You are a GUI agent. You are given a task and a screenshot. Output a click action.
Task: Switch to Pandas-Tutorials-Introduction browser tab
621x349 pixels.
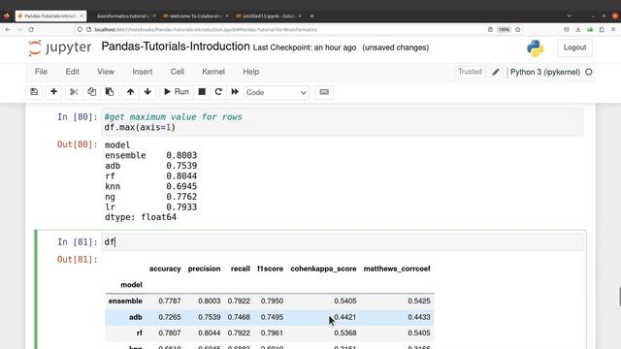[50, 16]
